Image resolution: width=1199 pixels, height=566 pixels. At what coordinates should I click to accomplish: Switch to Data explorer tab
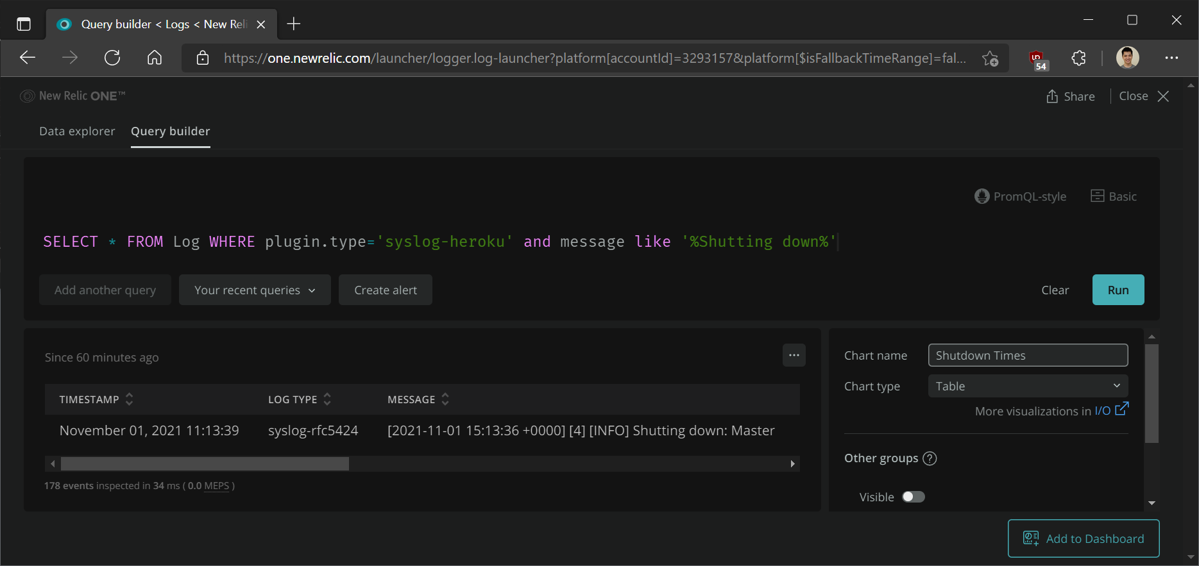point(77,131)
